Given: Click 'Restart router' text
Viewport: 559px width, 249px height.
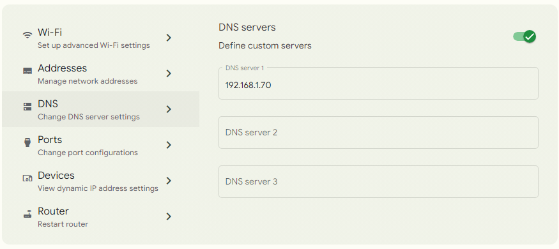Looking at the screenshot, I should [x=63, y=224].
